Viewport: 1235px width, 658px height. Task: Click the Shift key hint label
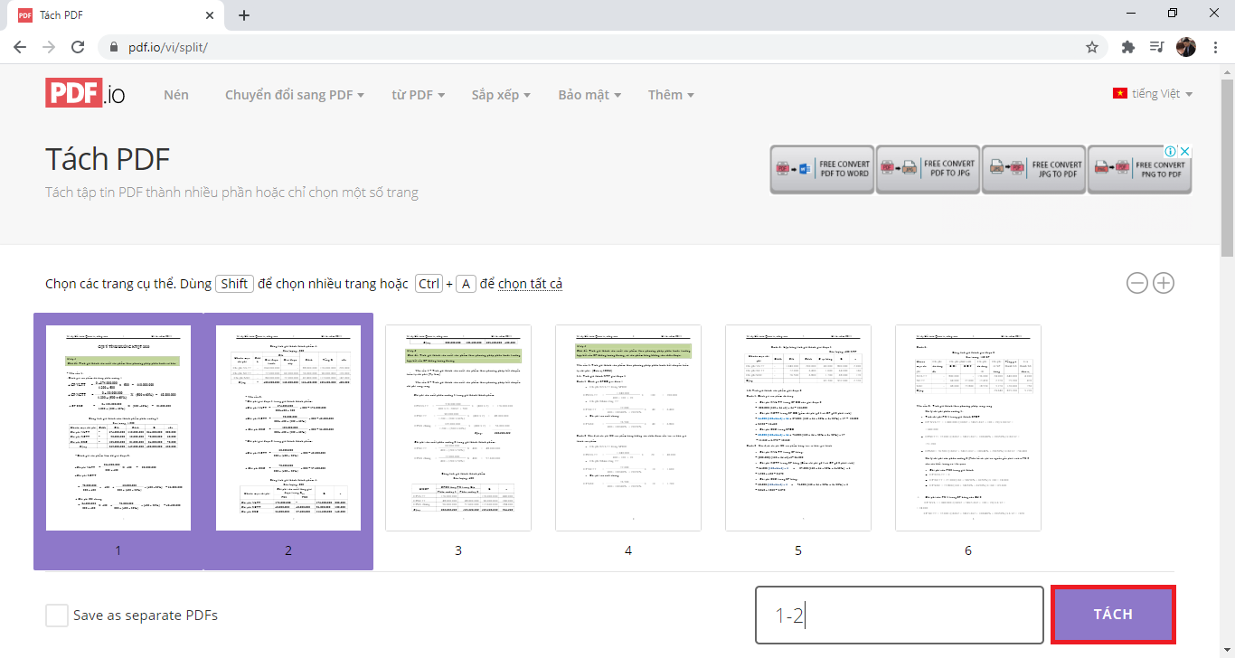[x=234, y=284]
